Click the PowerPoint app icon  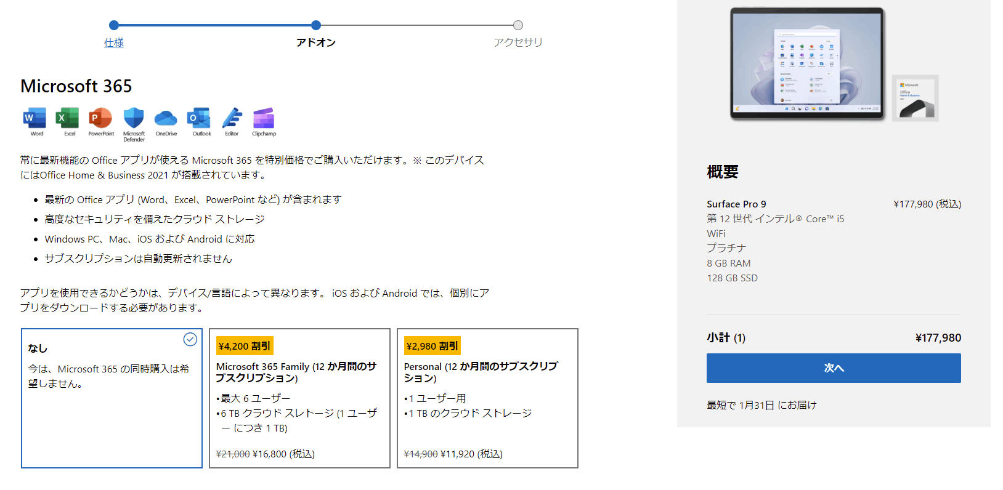pos(100,118)
